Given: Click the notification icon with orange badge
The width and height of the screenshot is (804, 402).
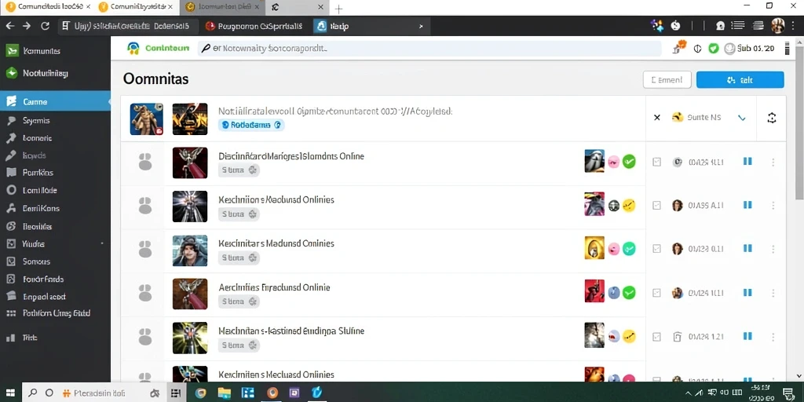Looking at the screenshot, I should 679,47.
